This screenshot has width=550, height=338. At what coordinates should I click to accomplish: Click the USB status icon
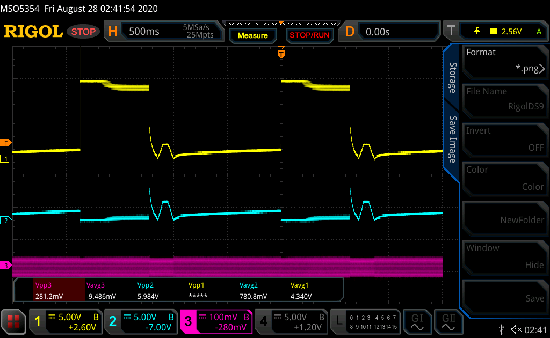coord(502,329)
